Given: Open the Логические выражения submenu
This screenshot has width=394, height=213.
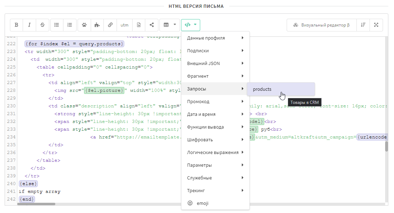Looking at the screenshot, I should 215,153.
